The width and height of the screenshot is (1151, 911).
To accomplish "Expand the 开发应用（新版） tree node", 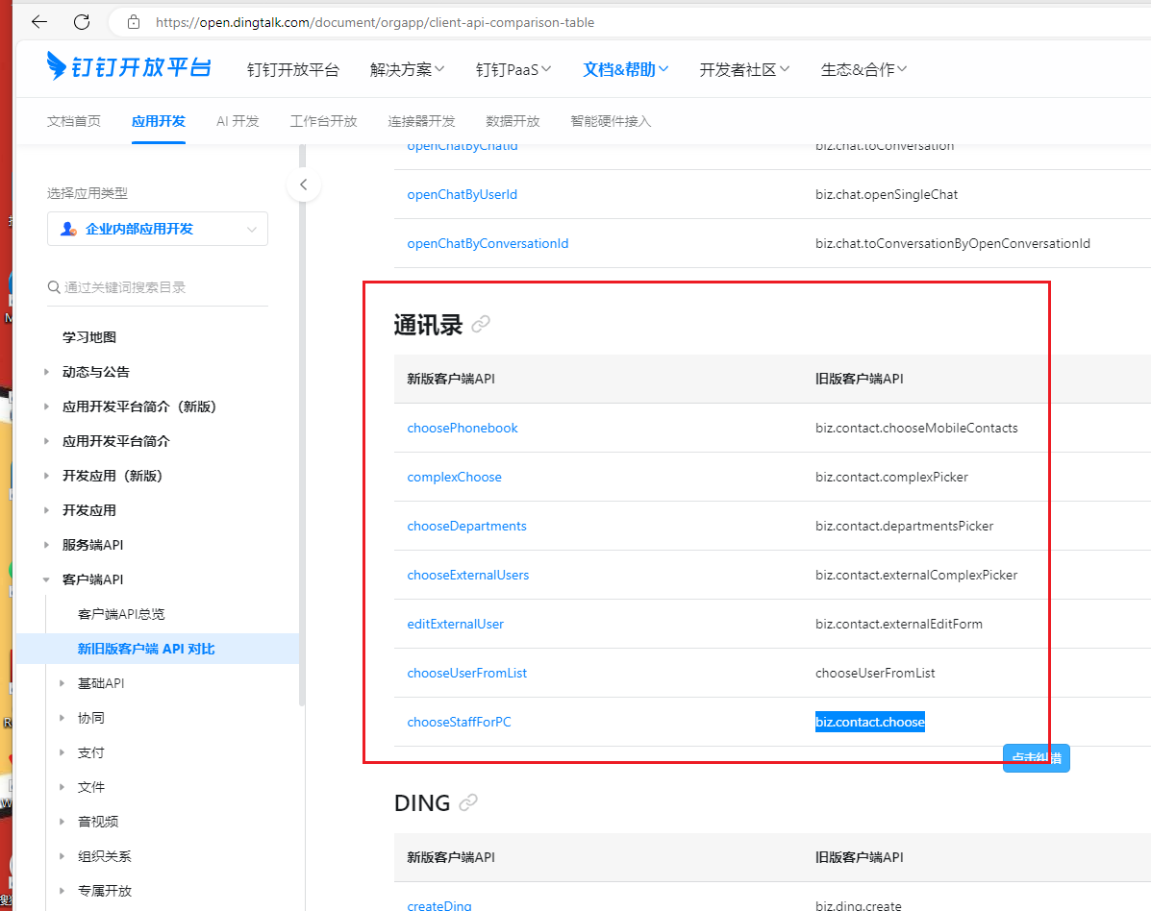I will 46,476.
